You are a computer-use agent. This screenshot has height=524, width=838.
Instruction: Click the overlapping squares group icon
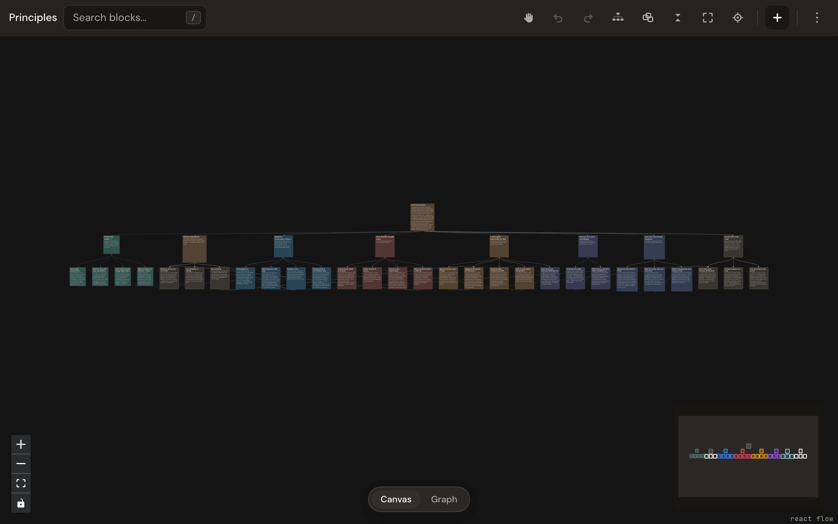coord(648,18)
